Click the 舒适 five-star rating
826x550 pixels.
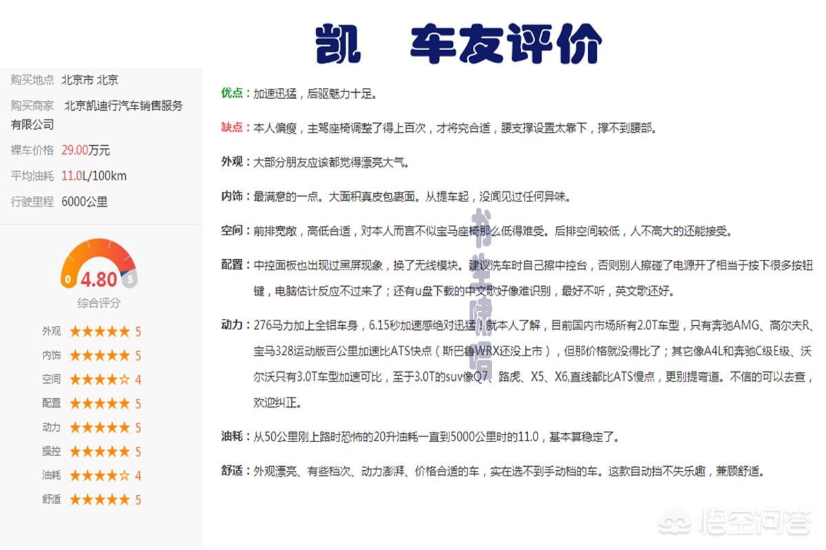click(99, 500)
